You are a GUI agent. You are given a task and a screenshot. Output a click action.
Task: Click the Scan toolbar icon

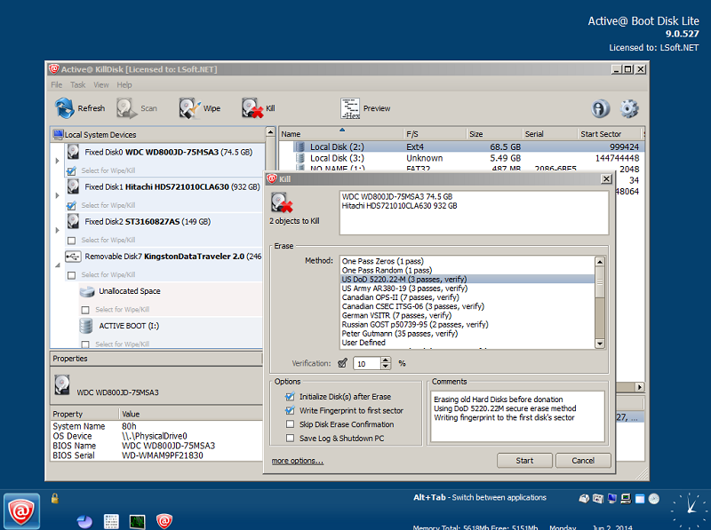pos(126,108)
